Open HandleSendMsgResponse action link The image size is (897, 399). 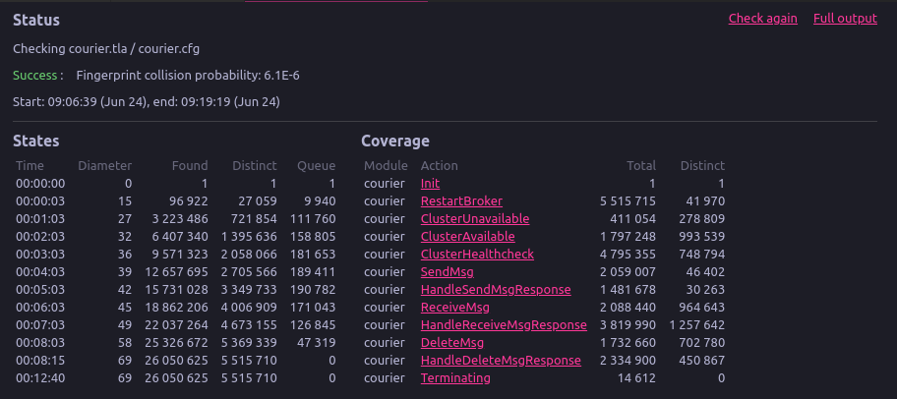tap(496, 290)
